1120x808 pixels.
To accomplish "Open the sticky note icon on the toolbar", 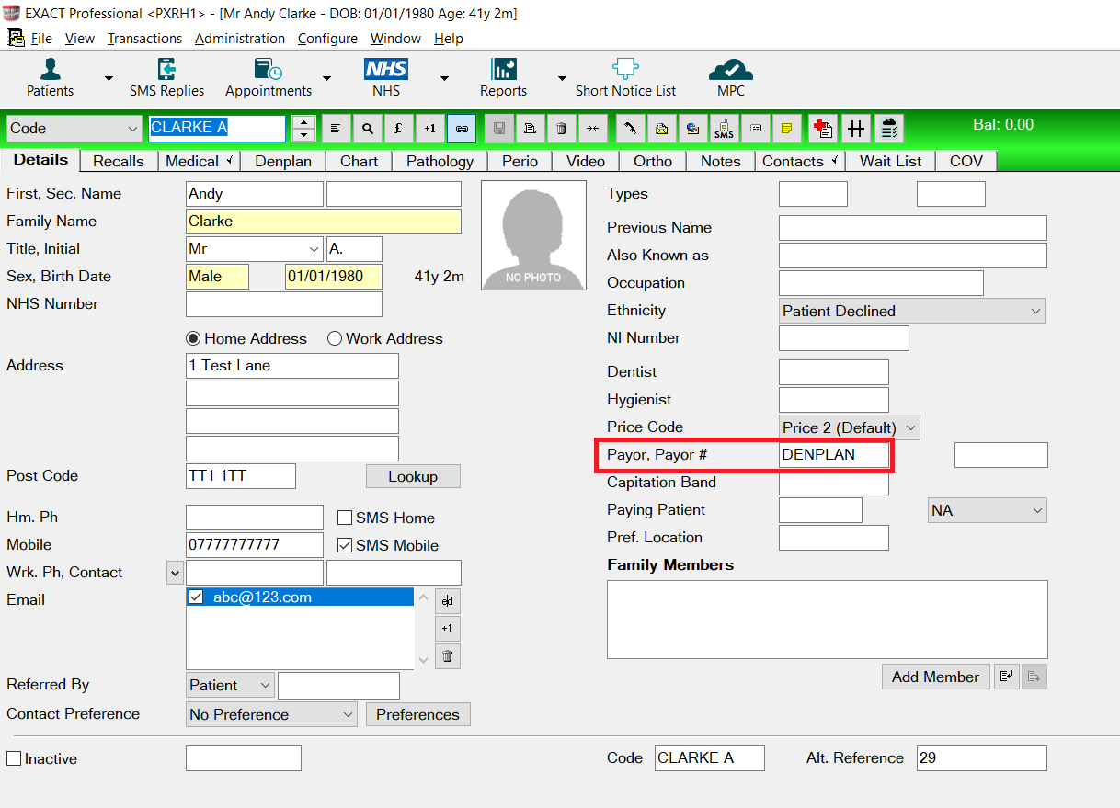I will point(786,128).
